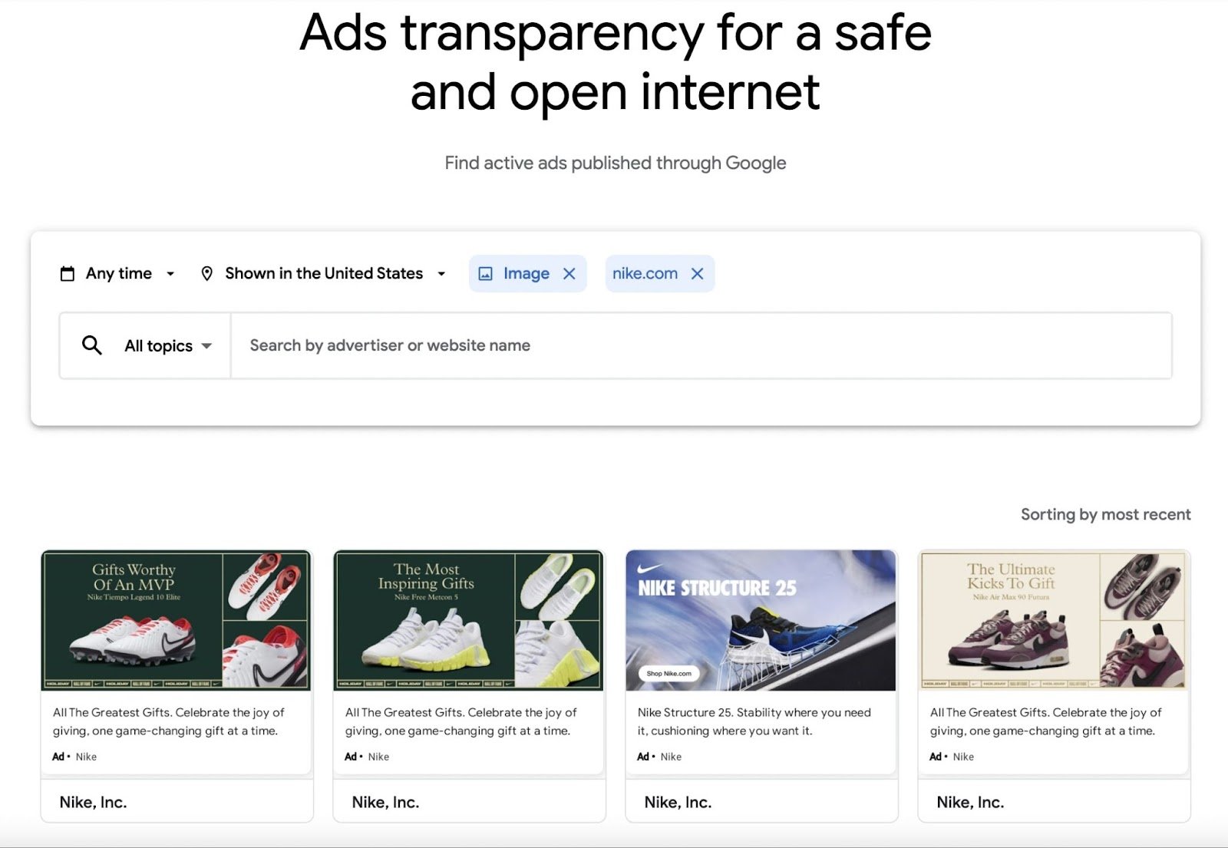Click the advertiser search input field
Viewport: 1228px width, 848px height.
coord(537,345)
